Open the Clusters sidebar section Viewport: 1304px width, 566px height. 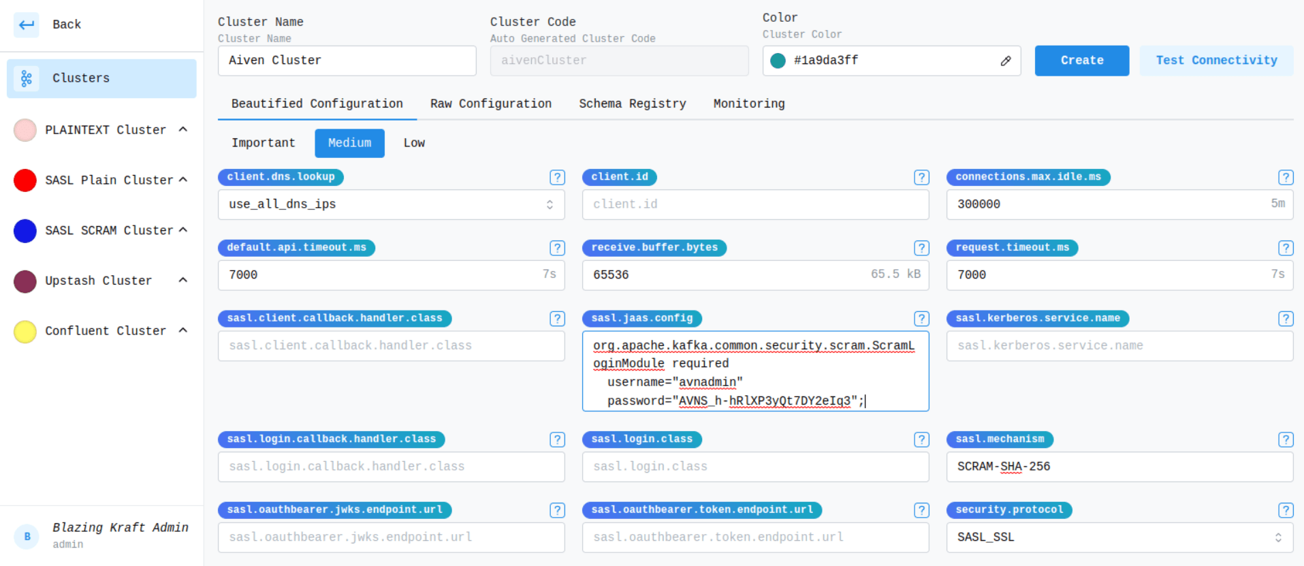pyautogui.click(x=101, y=78)
